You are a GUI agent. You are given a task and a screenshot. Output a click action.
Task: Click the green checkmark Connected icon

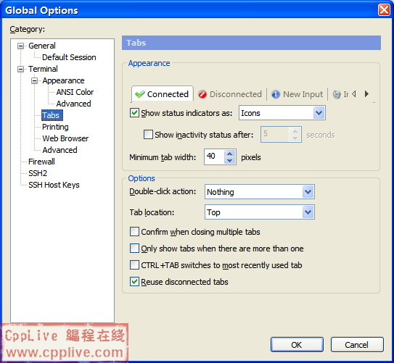pos(140,94)
